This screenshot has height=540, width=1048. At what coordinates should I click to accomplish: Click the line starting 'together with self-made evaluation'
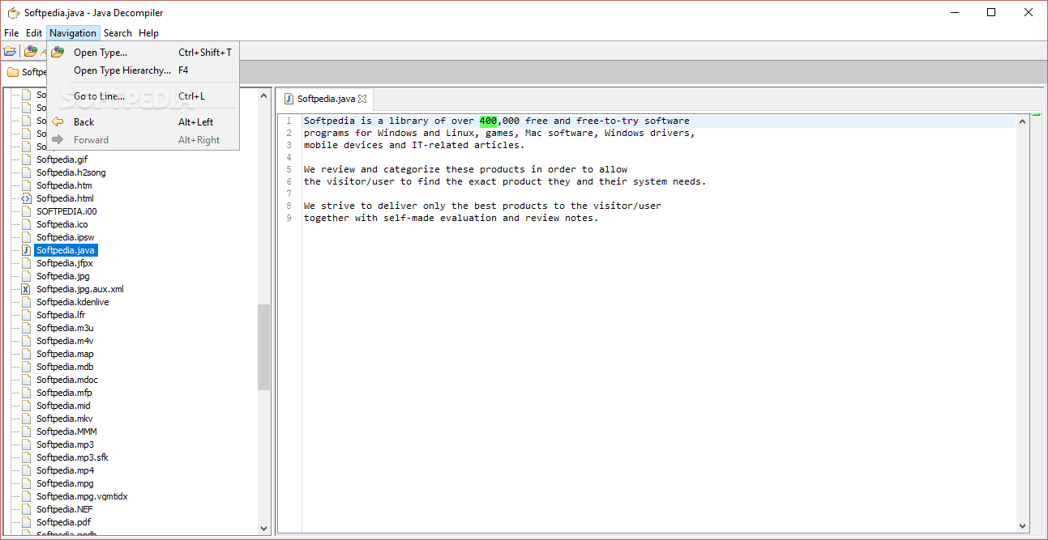(451, 219)
